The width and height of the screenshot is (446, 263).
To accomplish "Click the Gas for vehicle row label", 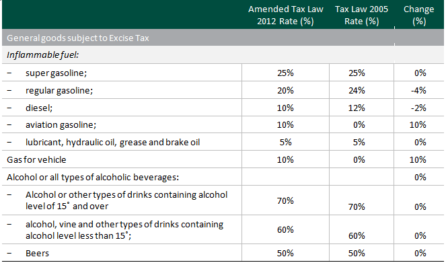I will (36, 160).
